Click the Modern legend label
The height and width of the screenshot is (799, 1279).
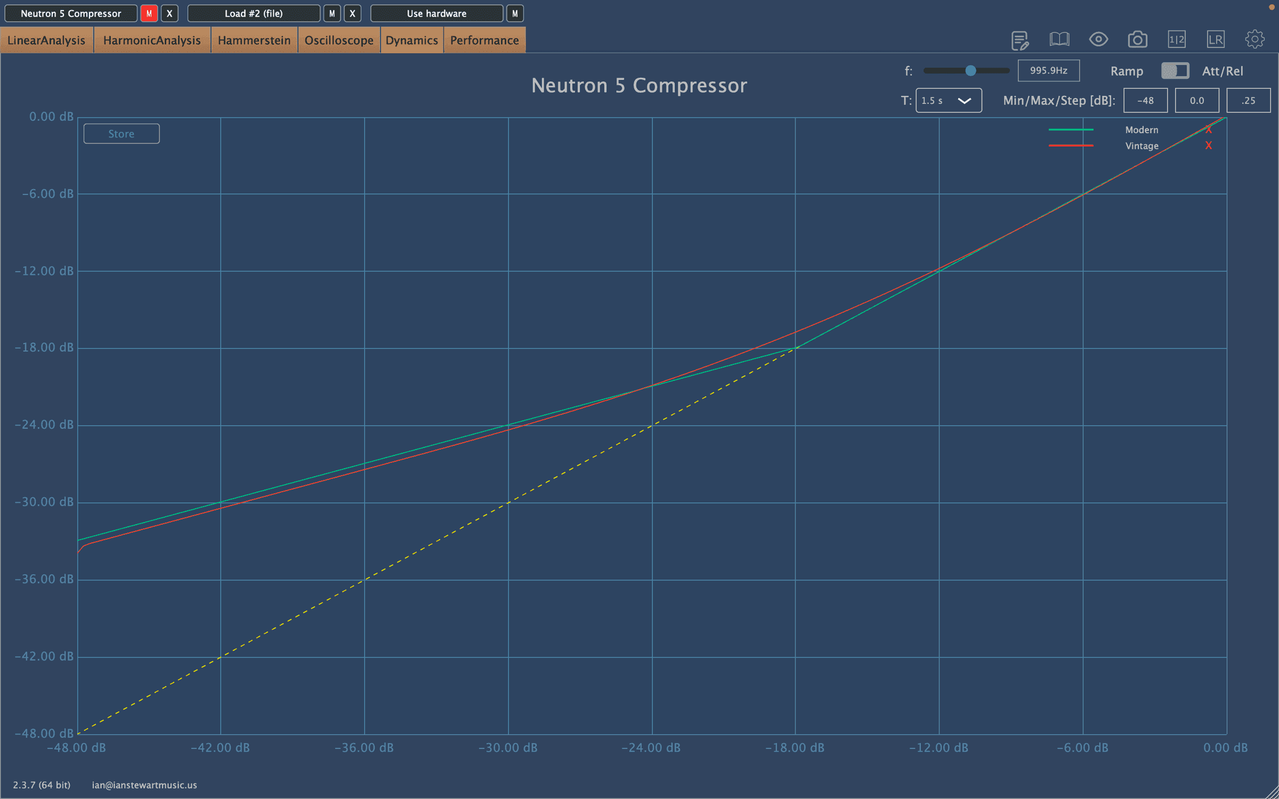pos(1142,130)
